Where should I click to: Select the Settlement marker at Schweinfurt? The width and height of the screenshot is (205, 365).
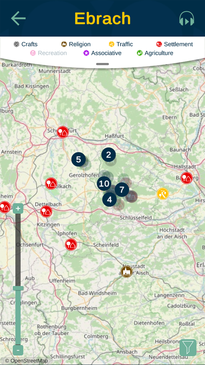point(63,132)
